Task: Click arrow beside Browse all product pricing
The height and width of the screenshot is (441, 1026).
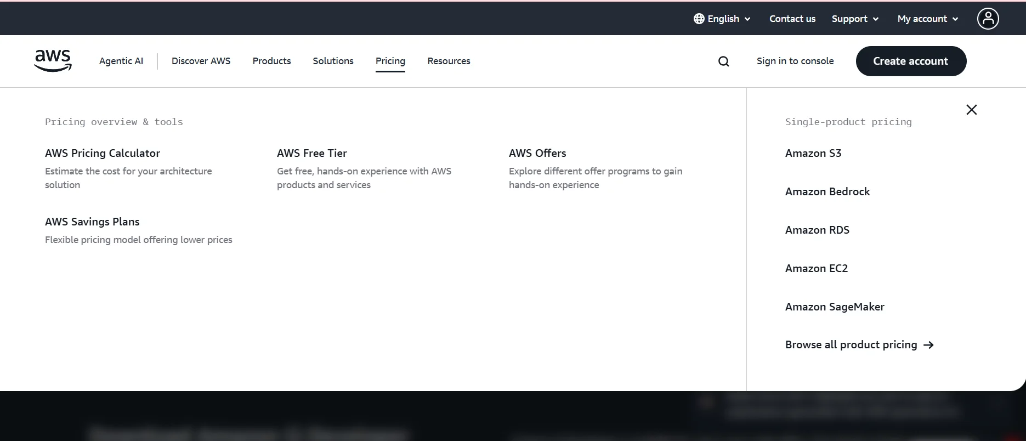Action: click(x=928, y=345)
